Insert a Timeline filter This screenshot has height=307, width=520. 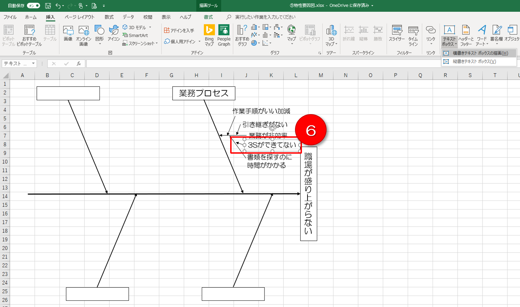click(x=413, y=35)
